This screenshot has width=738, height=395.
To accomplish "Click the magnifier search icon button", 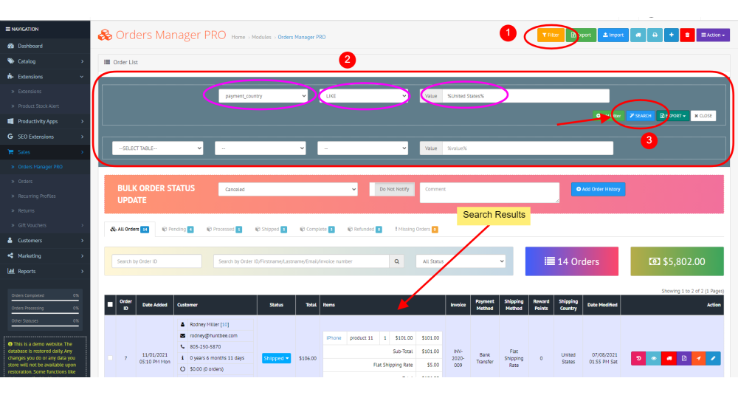I will coord(397,261).
